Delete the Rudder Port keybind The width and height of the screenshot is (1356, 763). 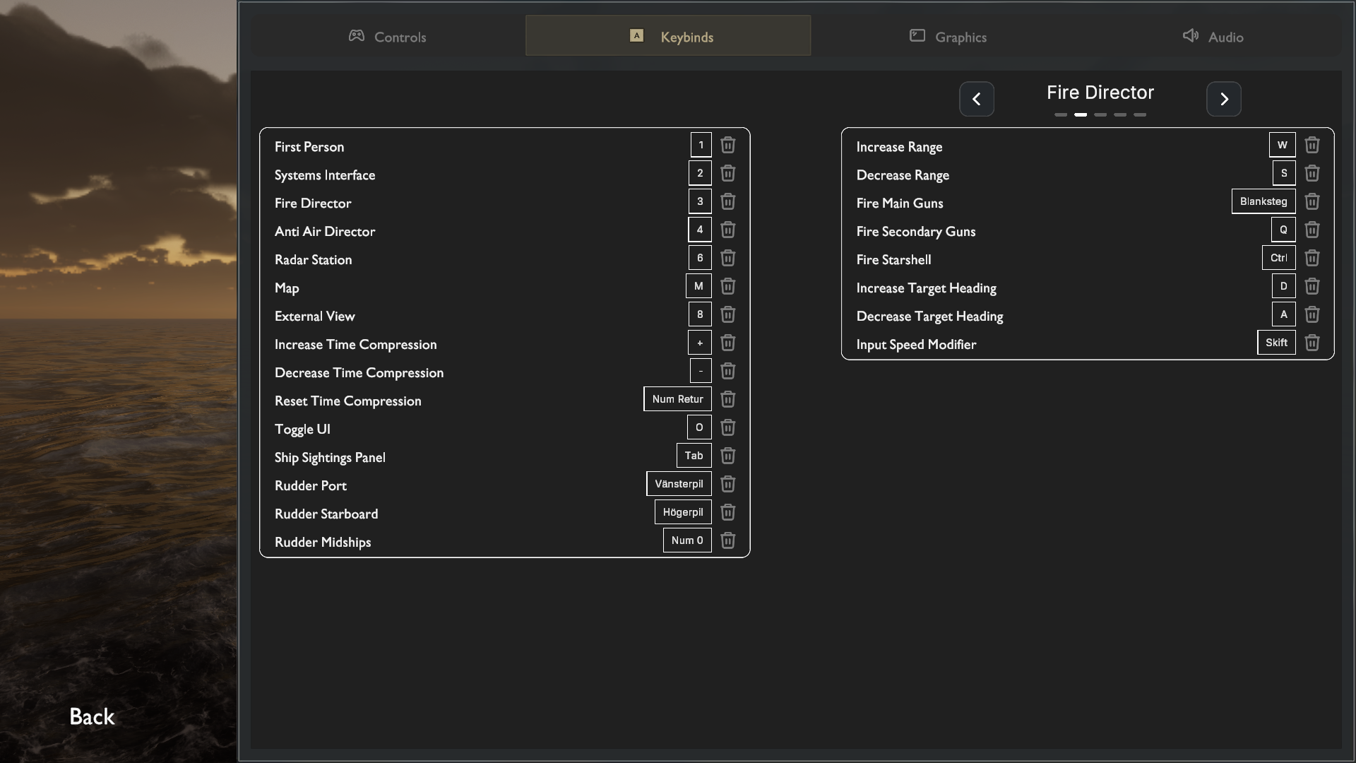click(727, 484)
